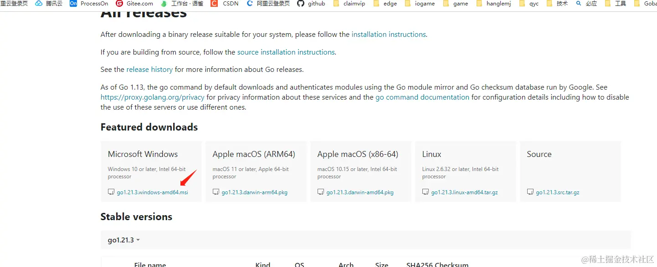Click the Size column header
Screen dimensions: 657x267
pyautogui.click(x=382, y=265)
